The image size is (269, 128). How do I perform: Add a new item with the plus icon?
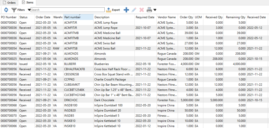pyautogui.click(x=126, y=10)
